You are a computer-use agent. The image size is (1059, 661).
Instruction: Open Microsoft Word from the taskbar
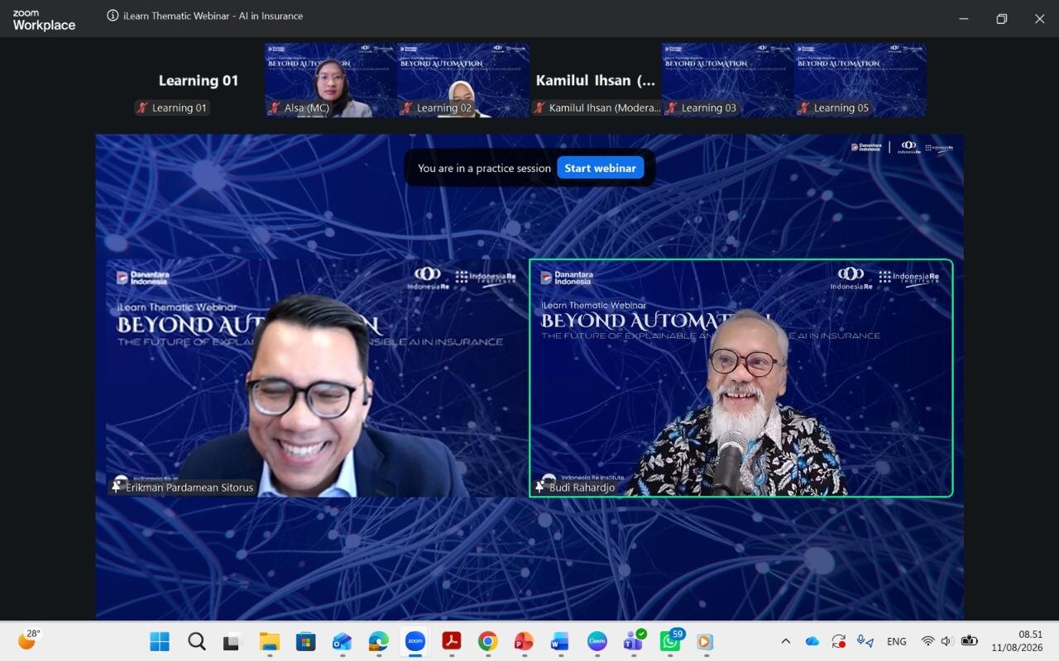pos(560,641)
